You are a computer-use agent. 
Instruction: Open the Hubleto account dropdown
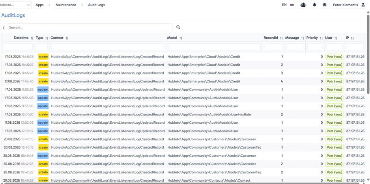[15, 5]
